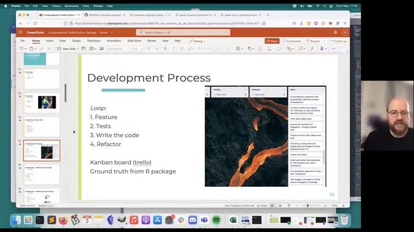The width and height of the screenshot is (414, 232).
Task: Open the ribbon More options ellipsis
Action: point(333,49)
